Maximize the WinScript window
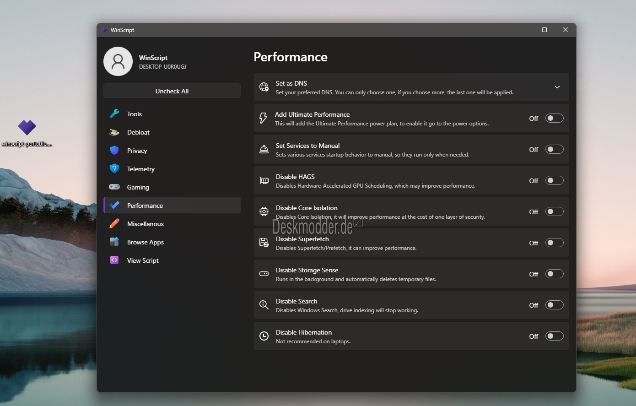The image size is (636, 406). point(544,30)
